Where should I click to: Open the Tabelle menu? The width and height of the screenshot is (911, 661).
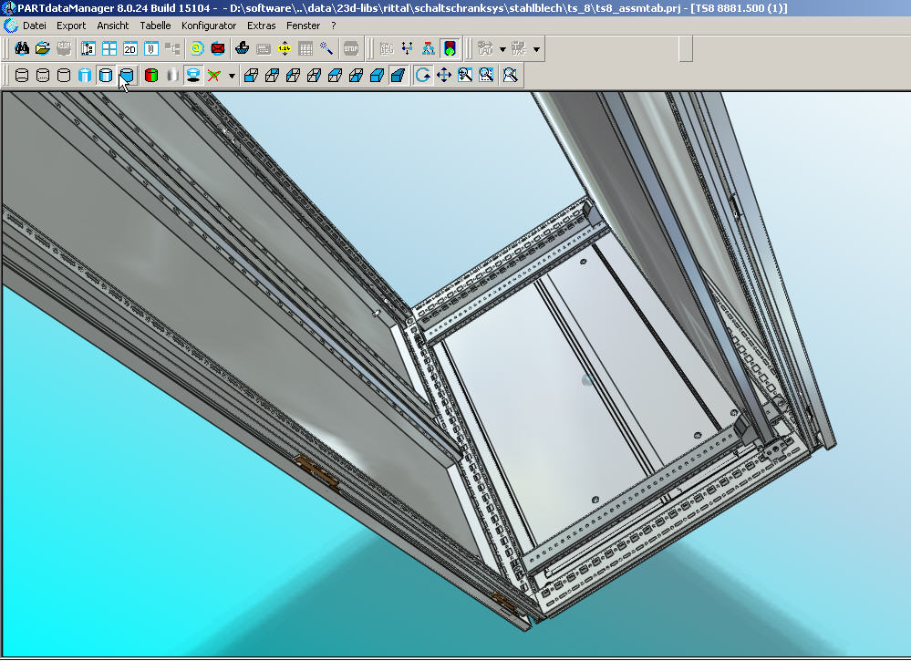tap(155, 26)
